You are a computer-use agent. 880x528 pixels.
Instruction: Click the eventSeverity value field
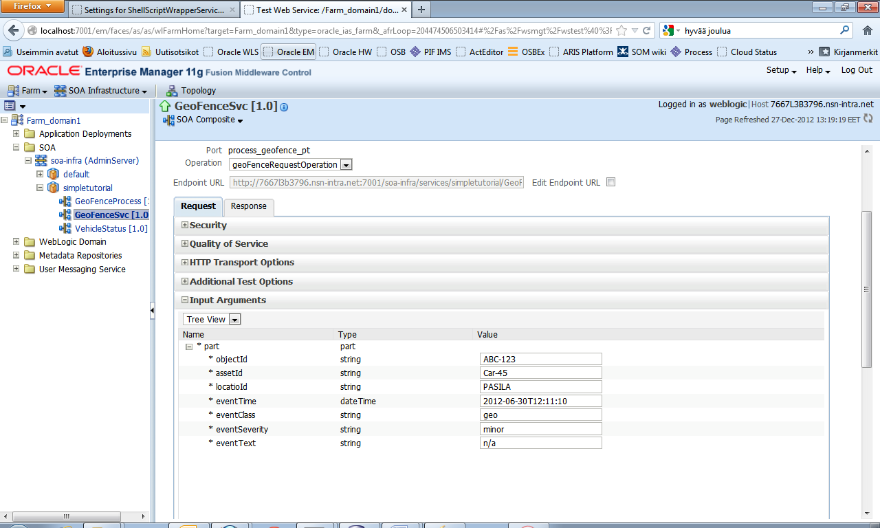click(541, 429)
